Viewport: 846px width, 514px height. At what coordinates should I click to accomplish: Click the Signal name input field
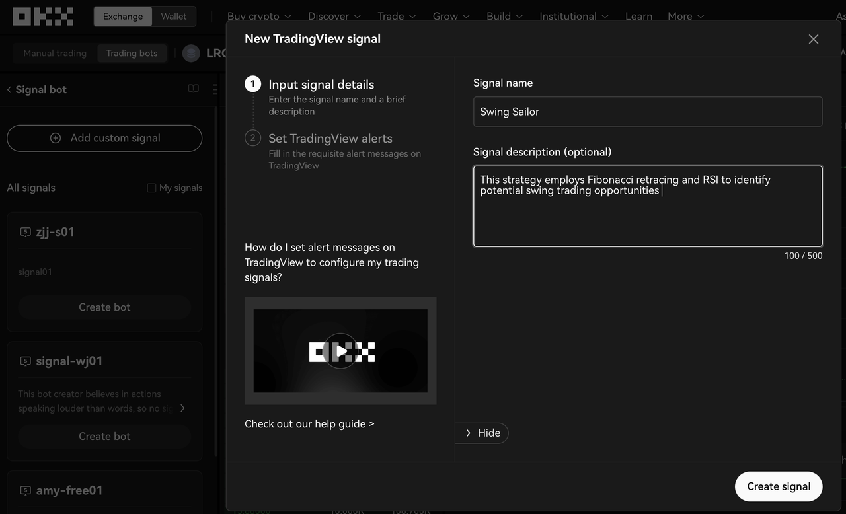point(648,111)
